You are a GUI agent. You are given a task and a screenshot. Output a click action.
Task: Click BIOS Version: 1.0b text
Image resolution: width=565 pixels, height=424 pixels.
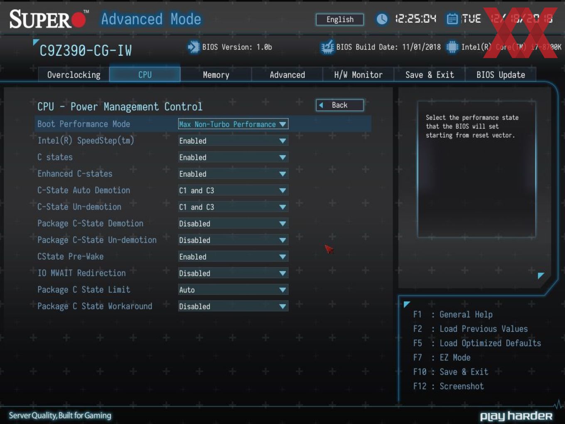click(237, 47)
